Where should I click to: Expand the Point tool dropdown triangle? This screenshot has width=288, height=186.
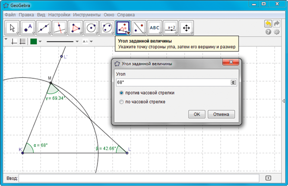pos(34,33)
